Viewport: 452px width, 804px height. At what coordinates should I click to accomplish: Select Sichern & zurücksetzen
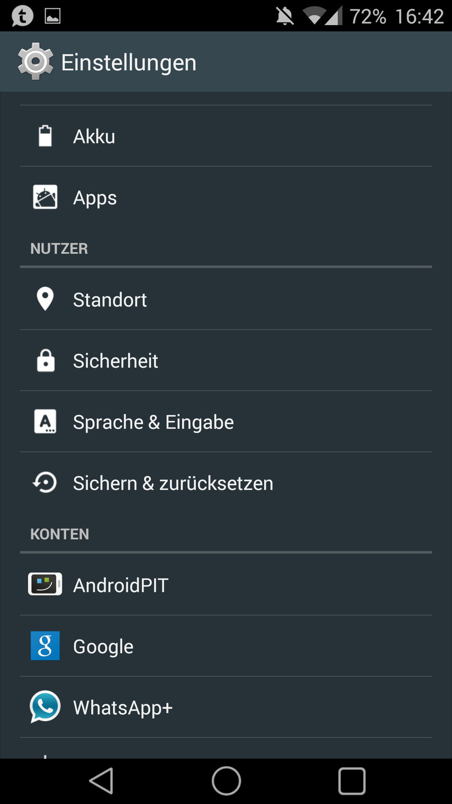coord(226,483)
